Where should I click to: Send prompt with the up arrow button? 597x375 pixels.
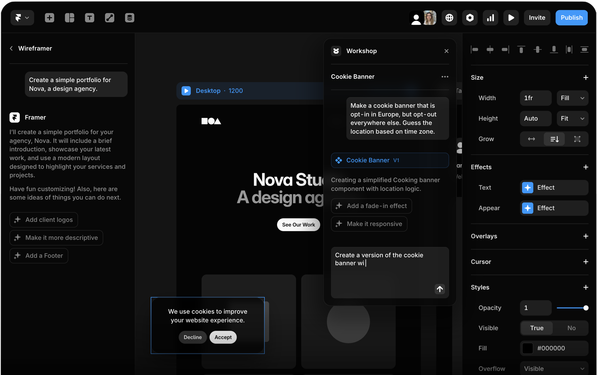pos(440,289)
